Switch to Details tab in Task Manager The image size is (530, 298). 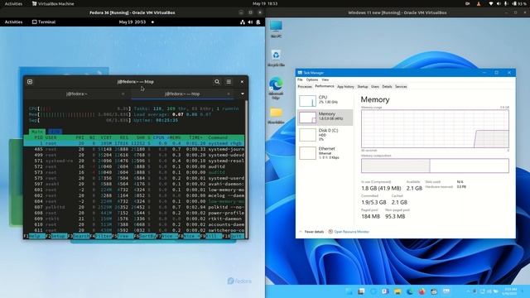tap(387, 87)
